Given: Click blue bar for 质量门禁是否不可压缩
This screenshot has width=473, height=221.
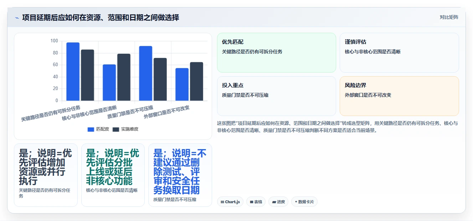Looking at the screenshot, I should [145, 73].
